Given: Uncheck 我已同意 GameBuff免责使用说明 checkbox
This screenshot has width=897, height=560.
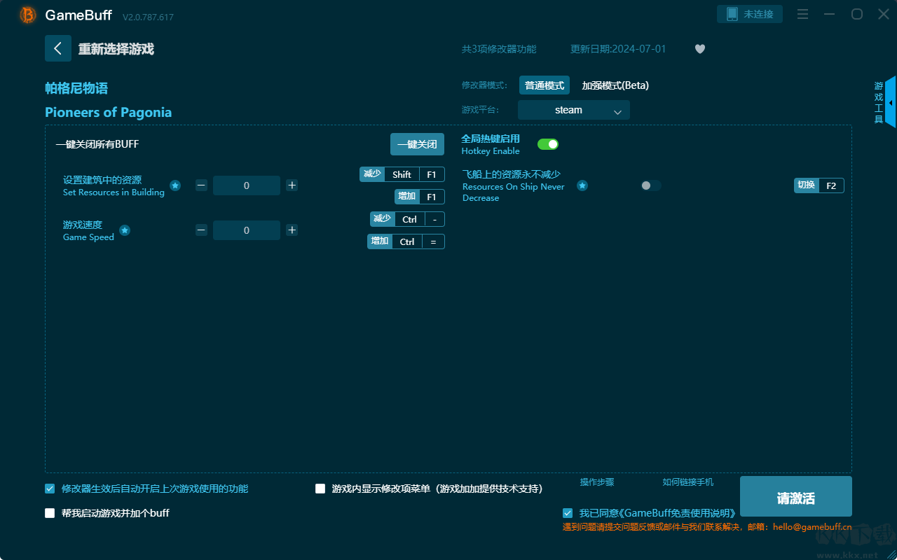Looking at the screenshot, I should coord(567,513).
